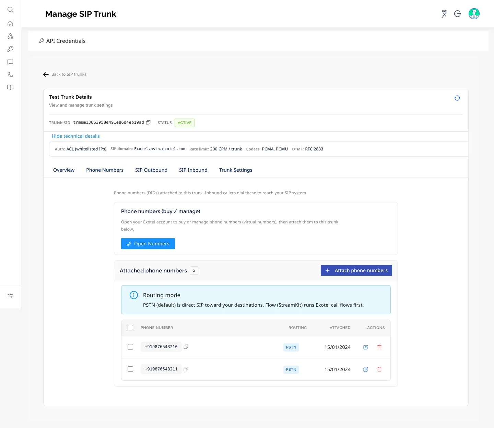Screen dimensions: 494x428
Task: Edit routing for +919876543210
Action: point(366,347)
